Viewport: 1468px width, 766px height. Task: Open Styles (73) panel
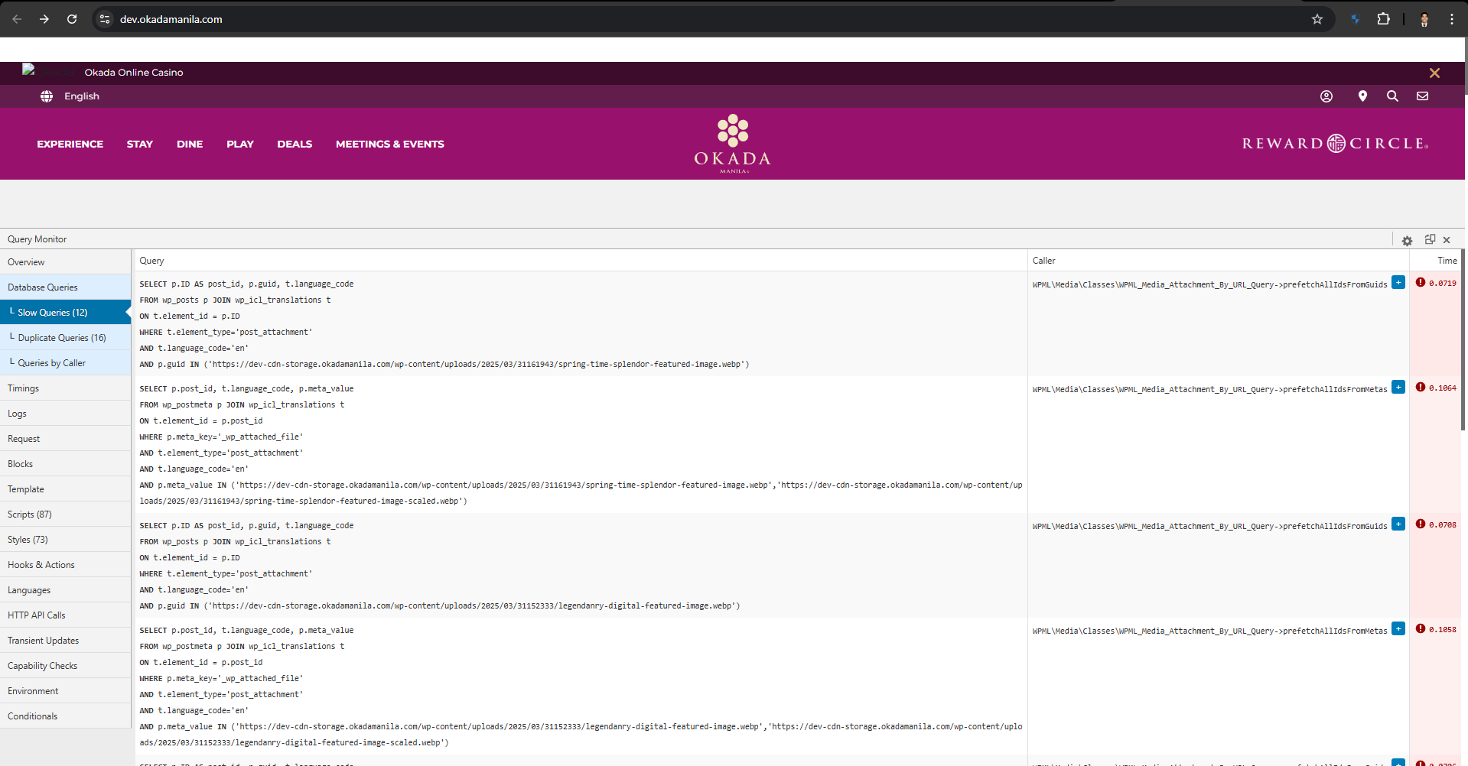tap(65, 539)
